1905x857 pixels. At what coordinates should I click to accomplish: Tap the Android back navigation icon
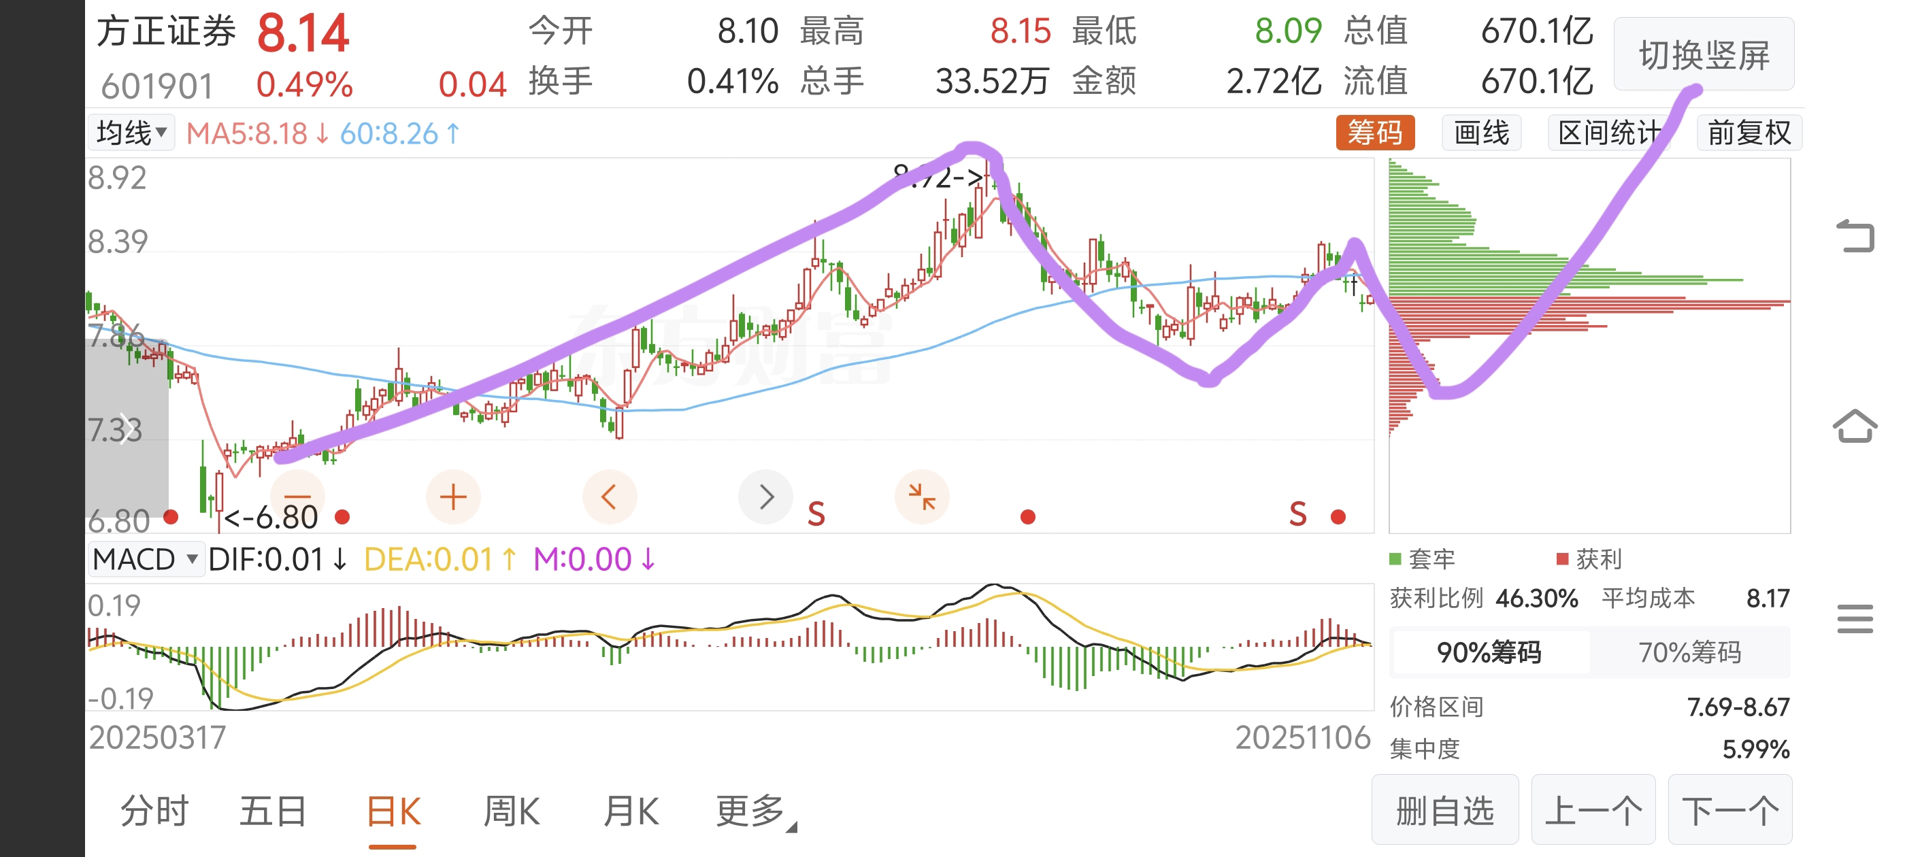(1855, 237)
